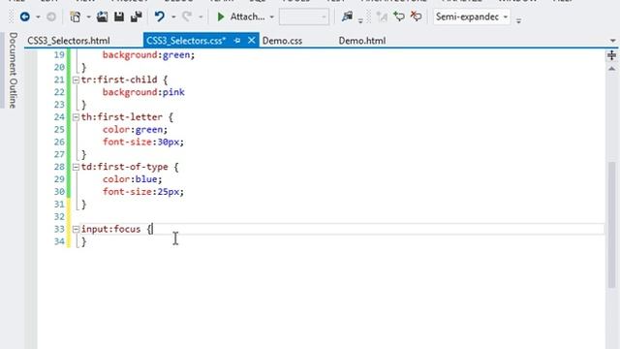Click the editor split handle icon above scrollbar
Image resolution: width=620 pixels, height=349 pixels.
[x=611, y=55]
